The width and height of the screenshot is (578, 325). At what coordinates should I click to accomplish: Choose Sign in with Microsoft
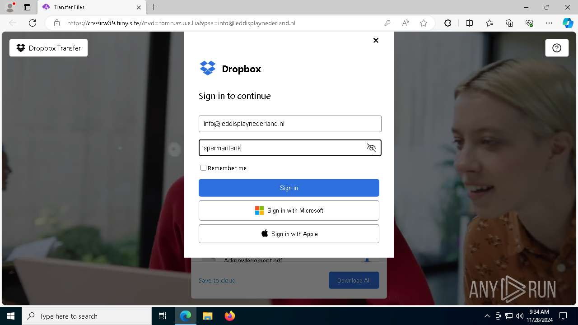point(289,210)
